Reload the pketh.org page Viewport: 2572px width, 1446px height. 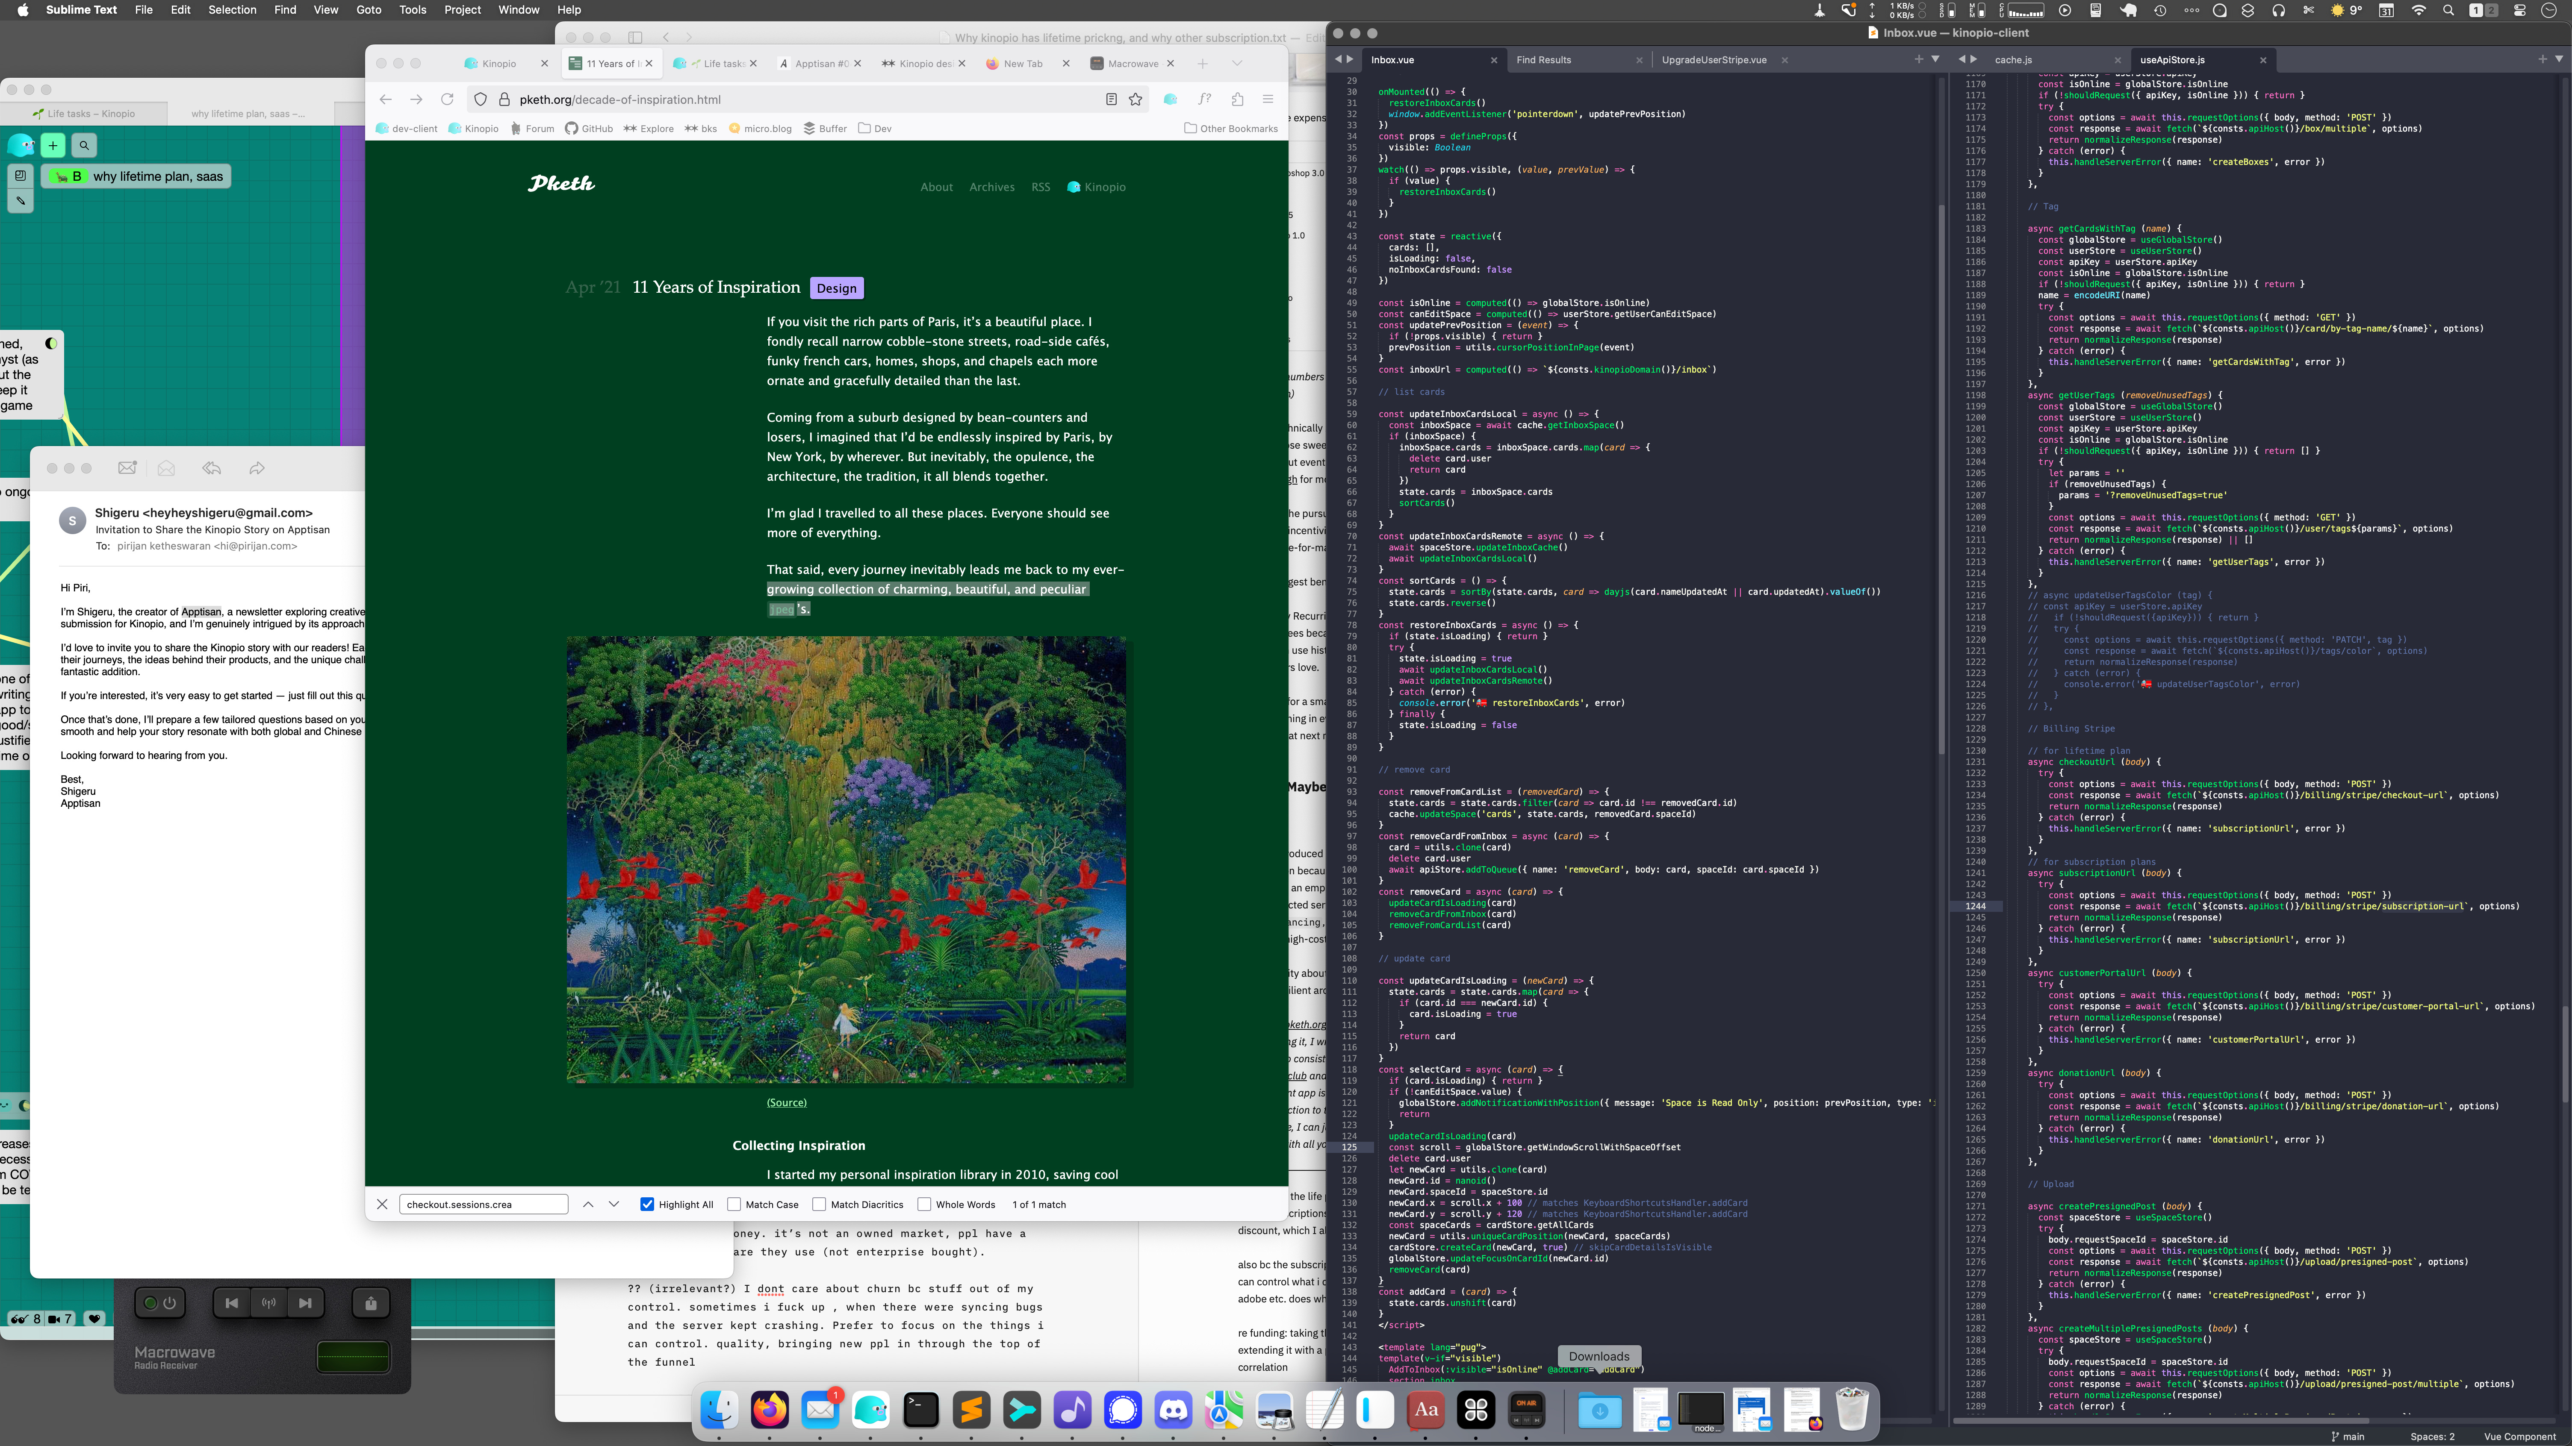click(x=447, y=100)
